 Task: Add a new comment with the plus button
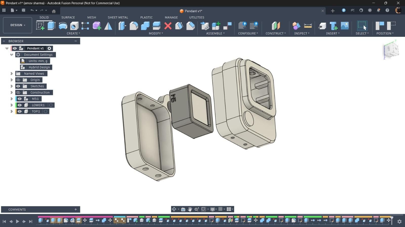75,209
